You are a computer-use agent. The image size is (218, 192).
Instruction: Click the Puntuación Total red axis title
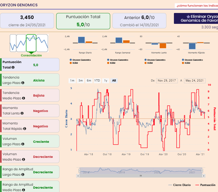click(215, 119)
